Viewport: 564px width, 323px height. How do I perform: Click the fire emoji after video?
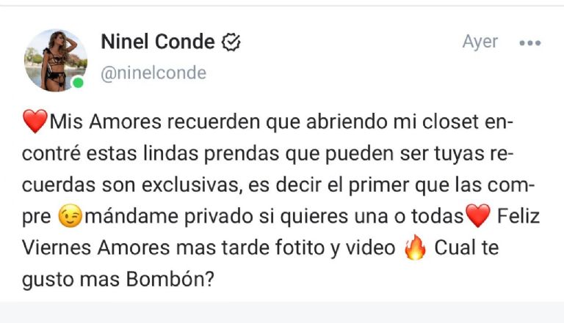tap(415, 248)
